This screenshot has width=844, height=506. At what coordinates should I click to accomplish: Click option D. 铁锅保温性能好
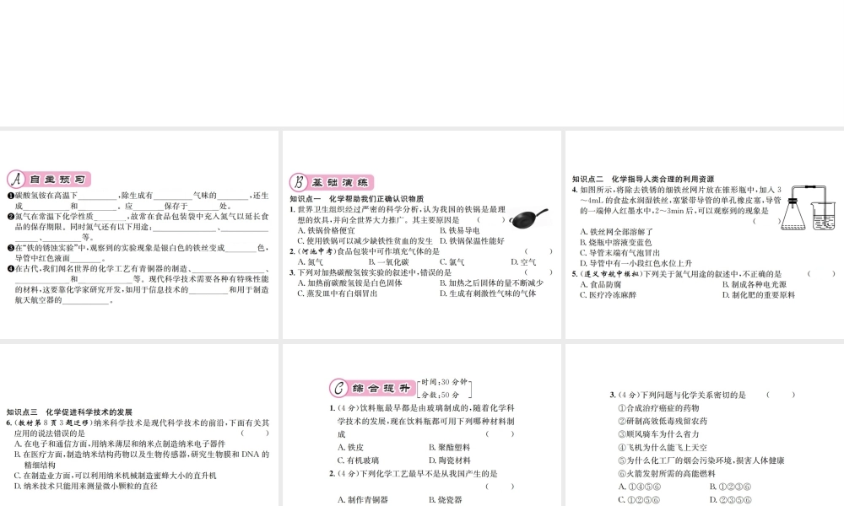[x=472, y=241]
